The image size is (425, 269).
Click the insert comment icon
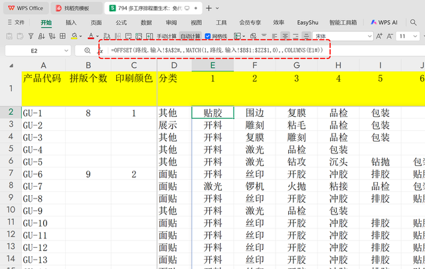point(128,36)
